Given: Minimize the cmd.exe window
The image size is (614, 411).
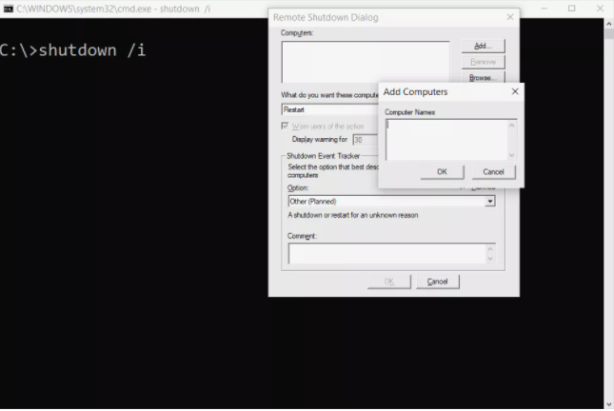Looking at the screenshot, I should click(544, 9).
